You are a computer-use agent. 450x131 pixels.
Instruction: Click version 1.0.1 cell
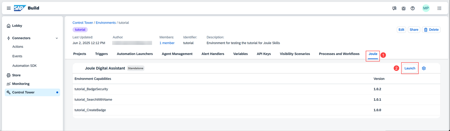point(377,100)
